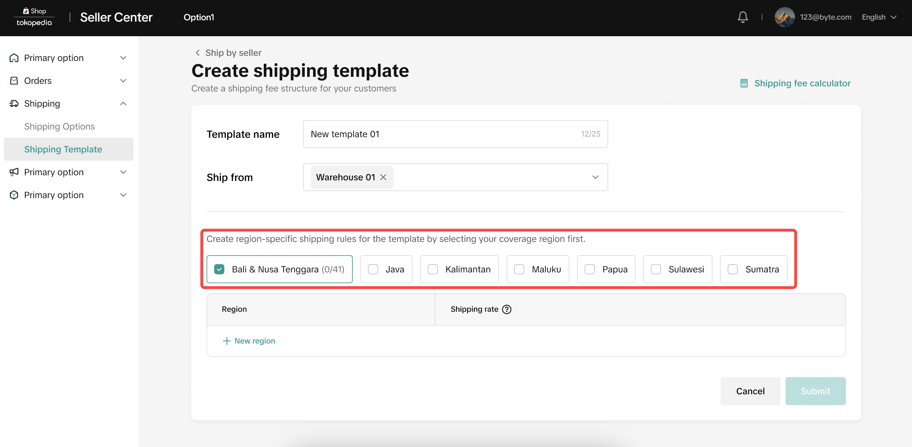Open Shipping Options in sidebar

pyautogui.click(x=59, y=126)
